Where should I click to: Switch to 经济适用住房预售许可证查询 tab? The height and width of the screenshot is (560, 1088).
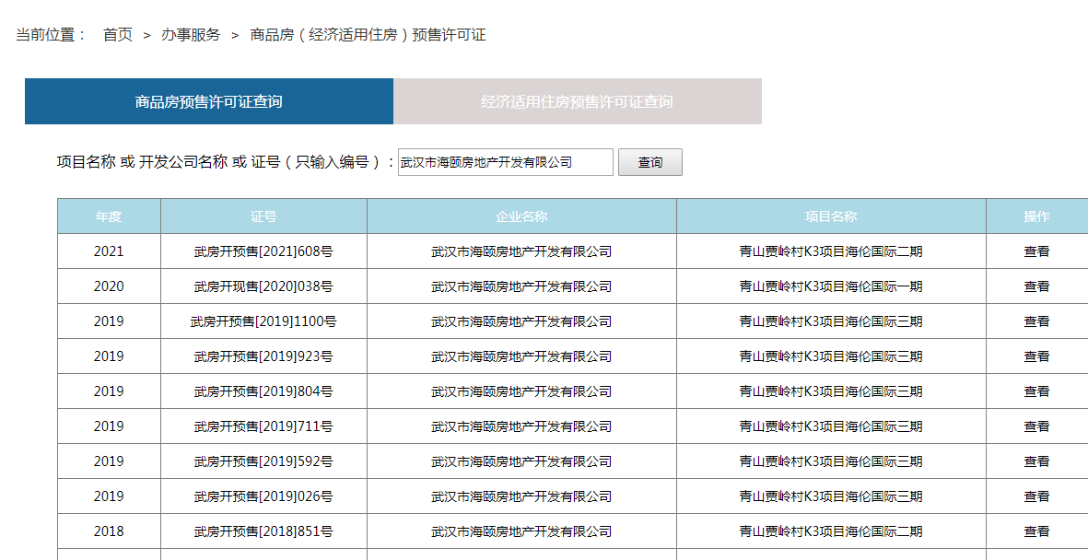pos(577,101)
